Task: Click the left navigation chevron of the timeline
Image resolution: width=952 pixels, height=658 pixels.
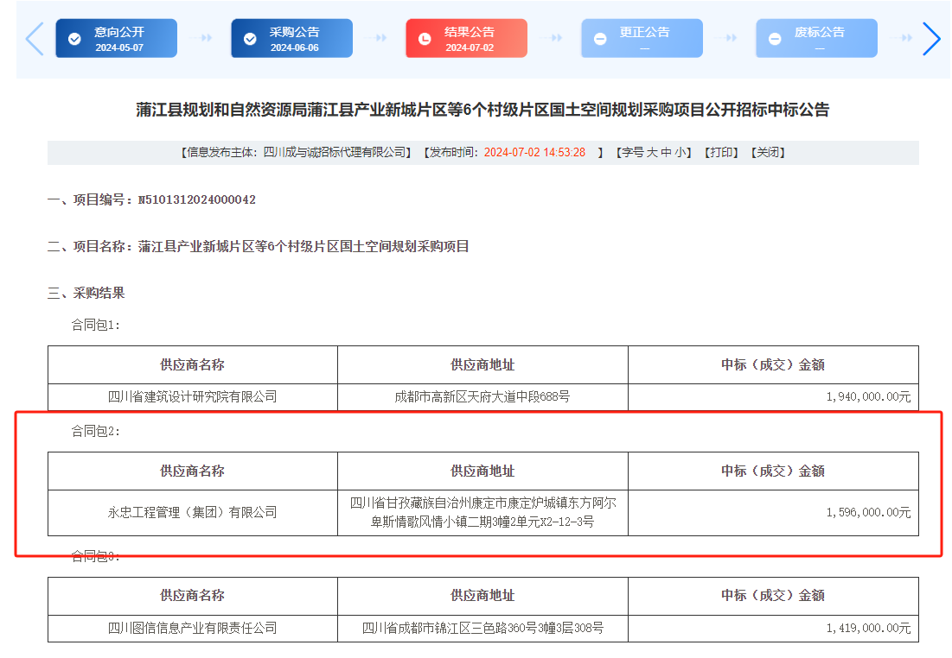Action: point(33,38)
